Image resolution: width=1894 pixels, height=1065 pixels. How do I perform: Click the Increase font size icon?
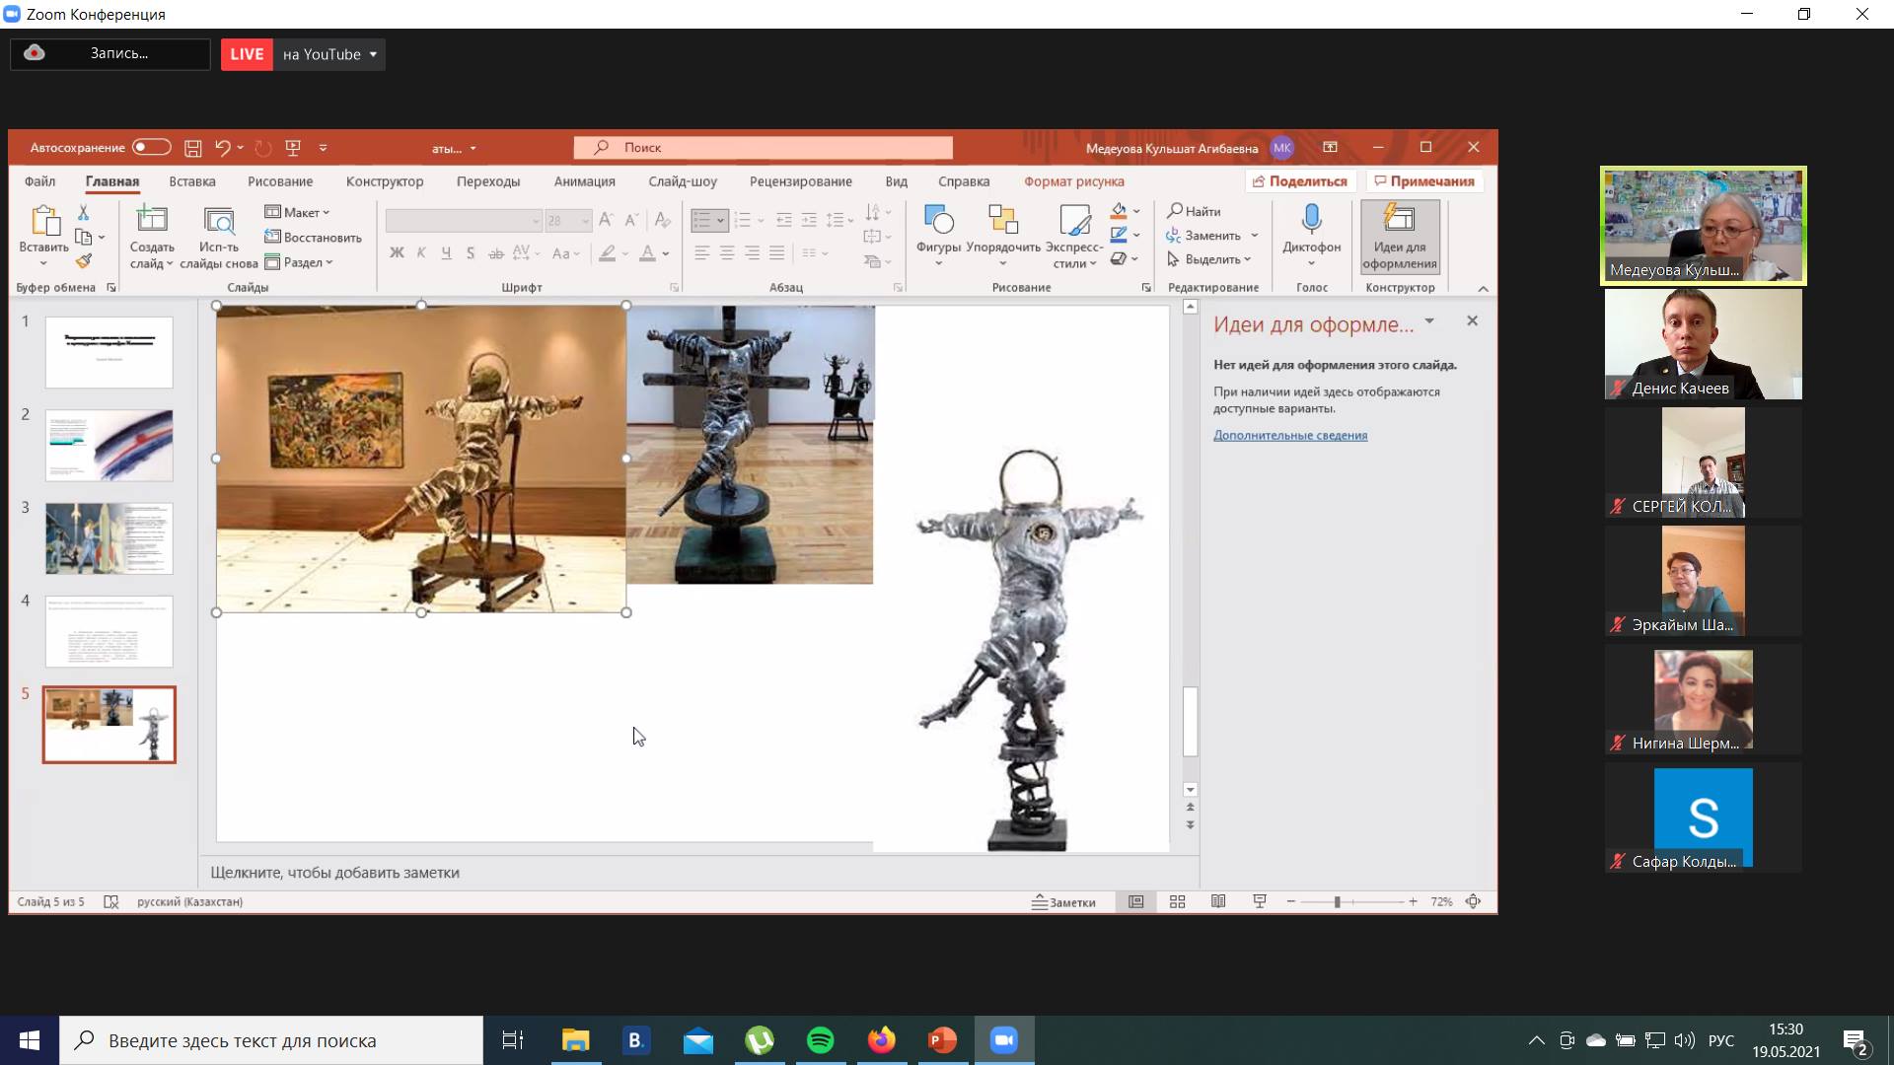(x=606, y=220)
